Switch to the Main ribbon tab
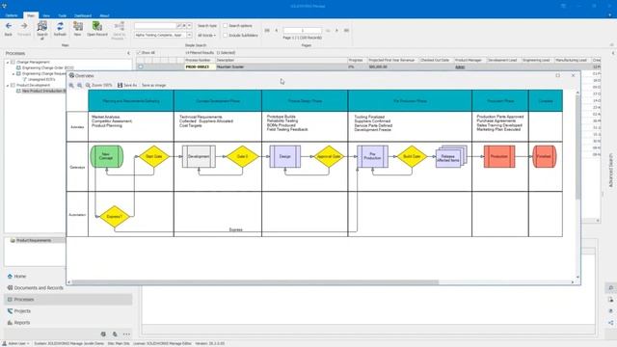The width and height of the screenshot is (617, 347). point(31,15)
